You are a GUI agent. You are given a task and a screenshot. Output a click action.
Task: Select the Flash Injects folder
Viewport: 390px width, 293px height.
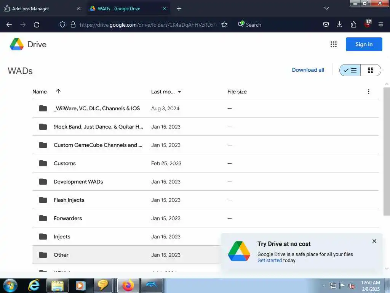pyautogui.click(x=205, y=200)
